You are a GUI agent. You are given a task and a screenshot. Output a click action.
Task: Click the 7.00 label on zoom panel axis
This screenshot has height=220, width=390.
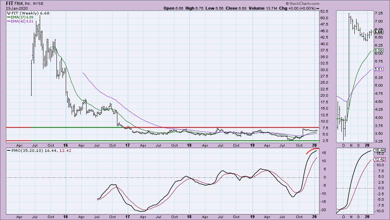tap(379, 21)
